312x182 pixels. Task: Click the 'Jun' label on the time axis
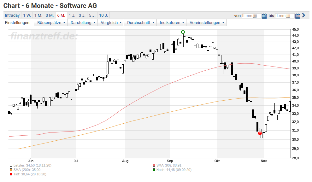(x=31, y=161)
